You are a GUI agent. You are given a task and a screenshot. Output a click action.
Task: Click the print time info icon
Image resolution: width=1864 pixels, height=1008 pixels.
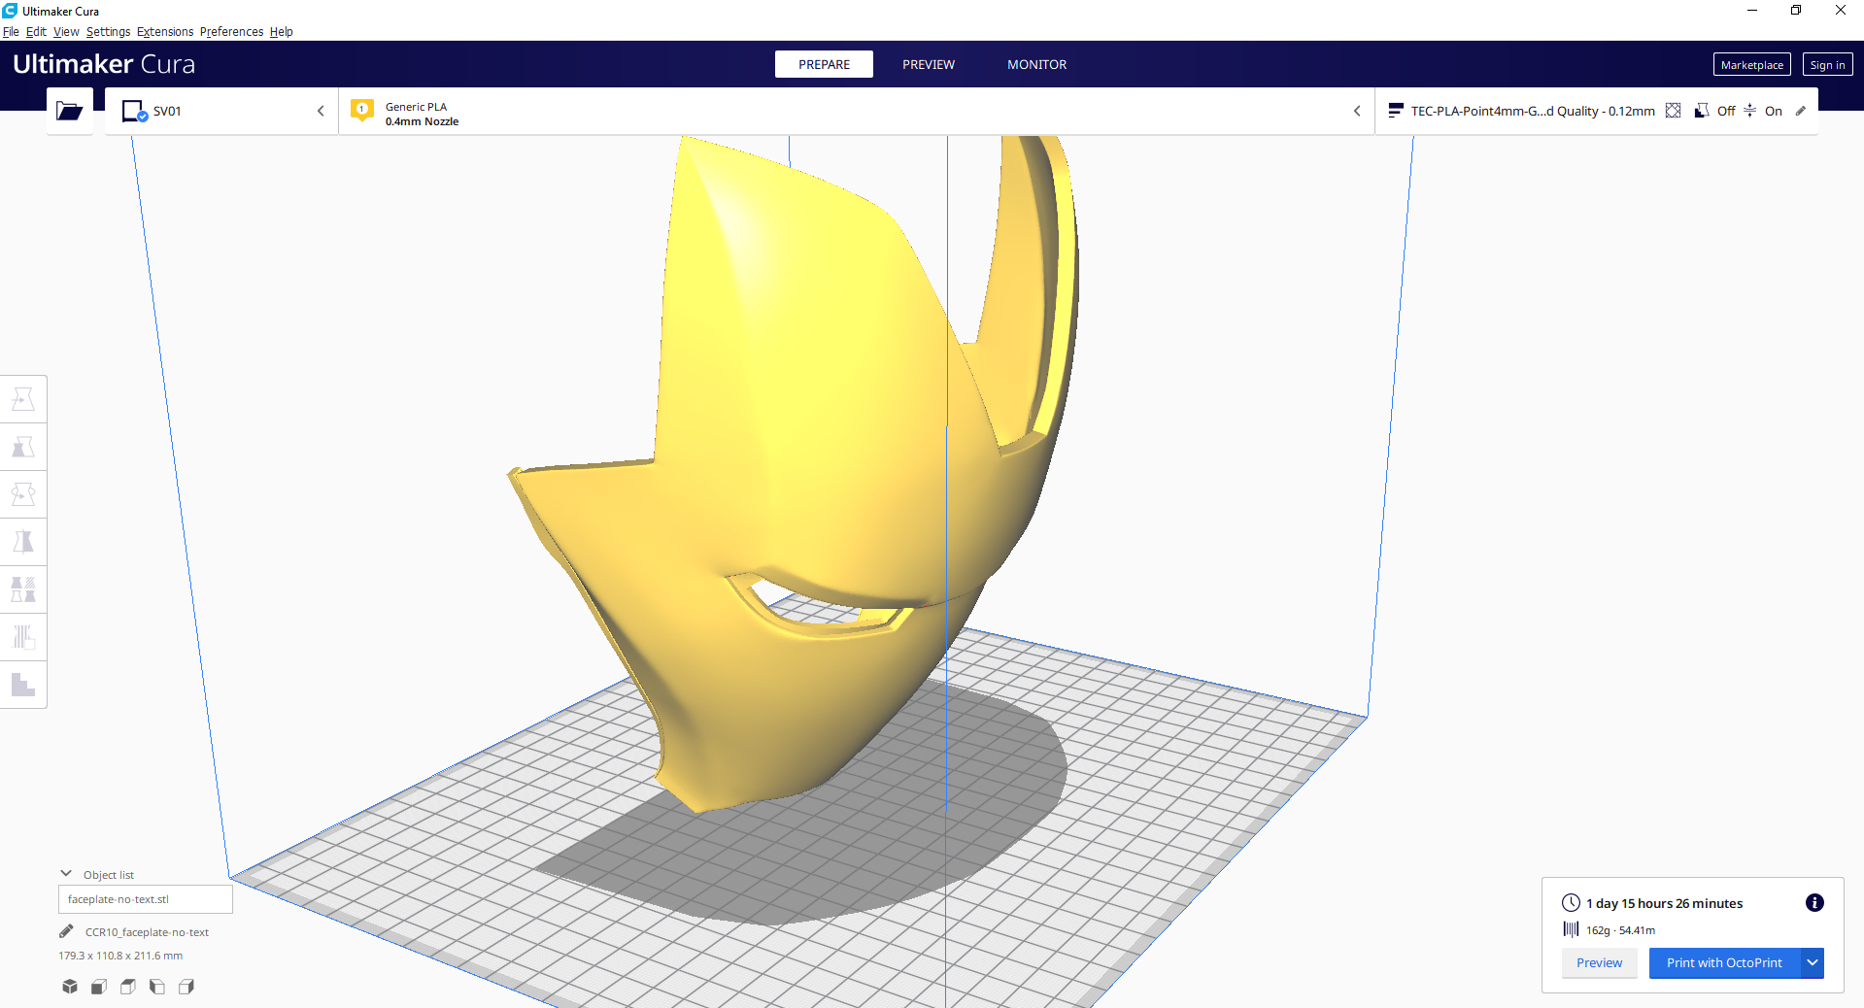(1814, 903)
